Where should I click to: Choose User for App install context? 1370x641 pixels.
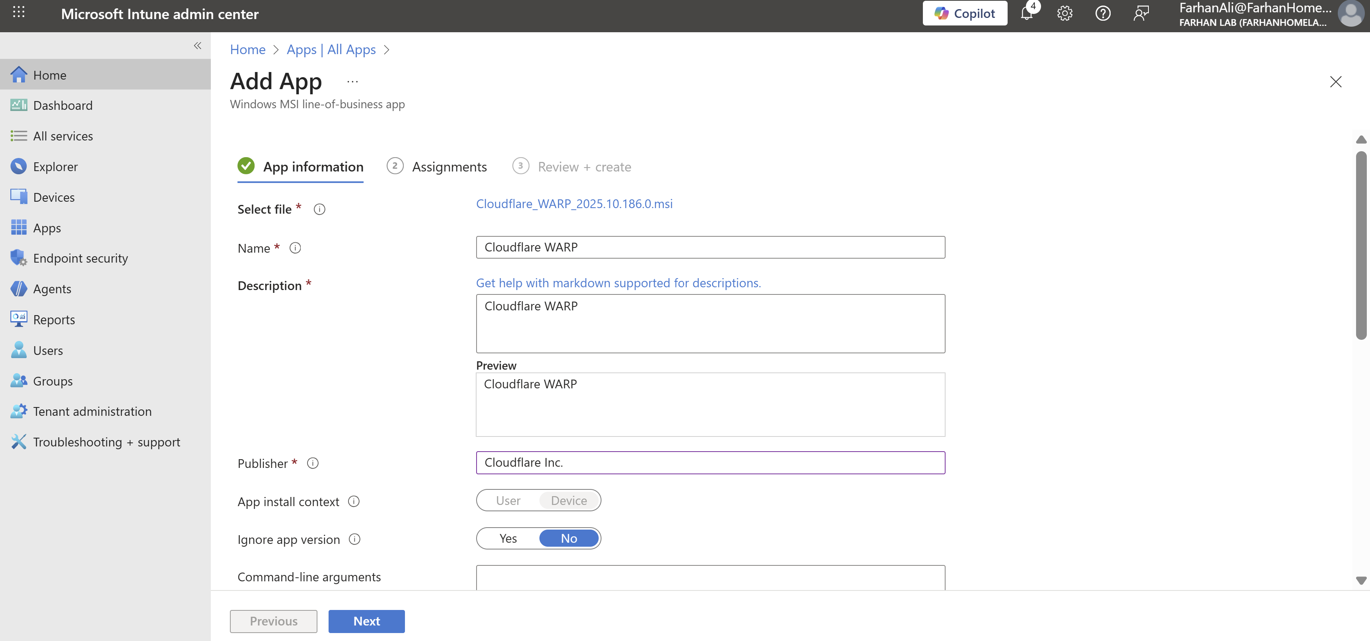(508, 501)
